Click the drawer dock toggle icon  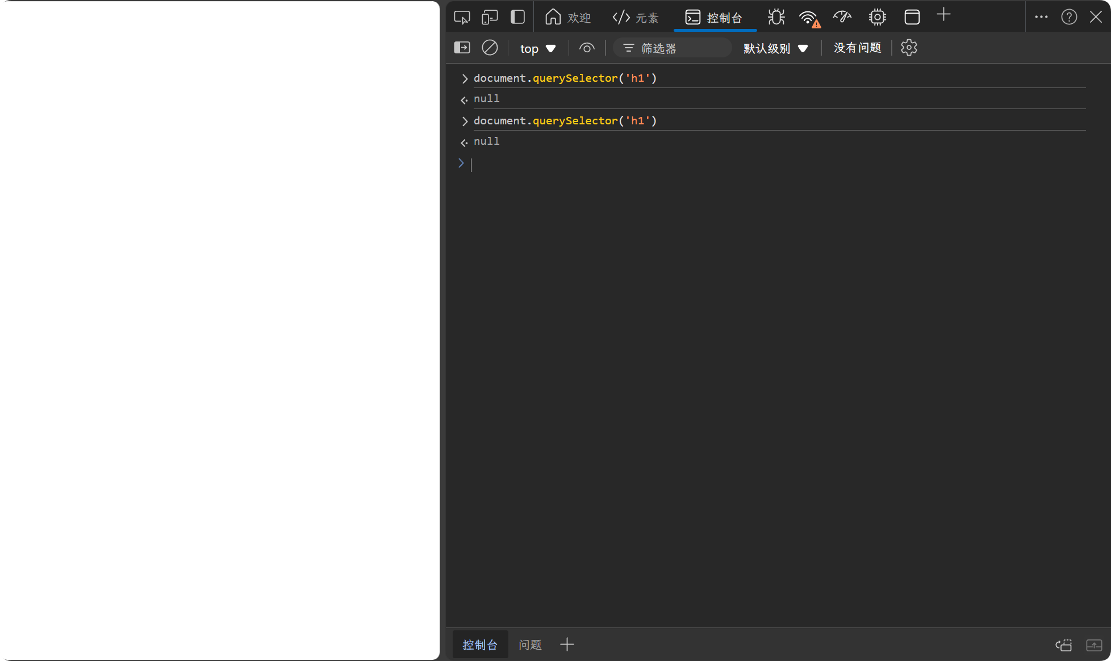click(1063, 645)
